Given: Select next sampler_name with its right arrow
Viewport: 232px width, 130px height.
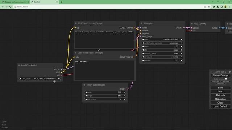Looking at the screenshot, I should click(181, 53).
